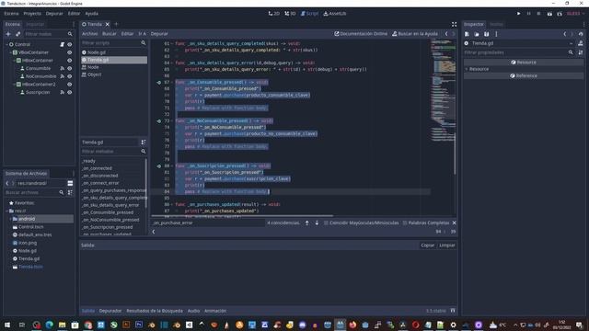Viewport: 589px width, 331px height.
Task: Expand the android folder
Action: [10, 219]
